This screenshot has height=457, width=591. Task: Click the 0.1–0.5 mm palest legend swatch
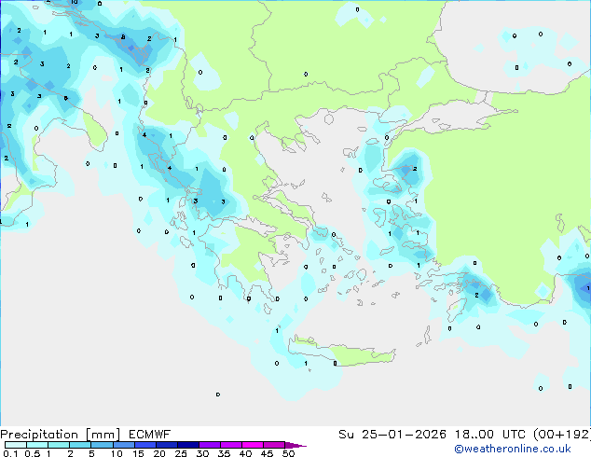pos(16,445)
